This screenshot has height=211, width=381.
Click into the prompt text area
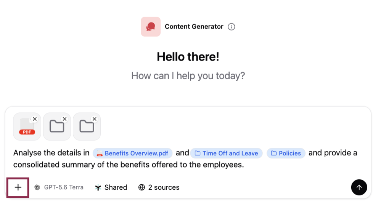coord(185,159)
